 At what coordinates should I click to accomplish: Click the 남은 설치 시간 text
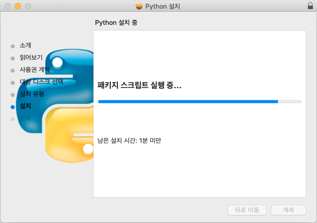click(129, 140)
